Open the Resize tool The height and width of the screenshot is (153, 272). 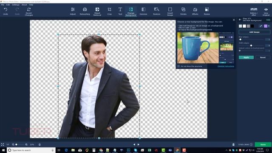tap(207, 11)
